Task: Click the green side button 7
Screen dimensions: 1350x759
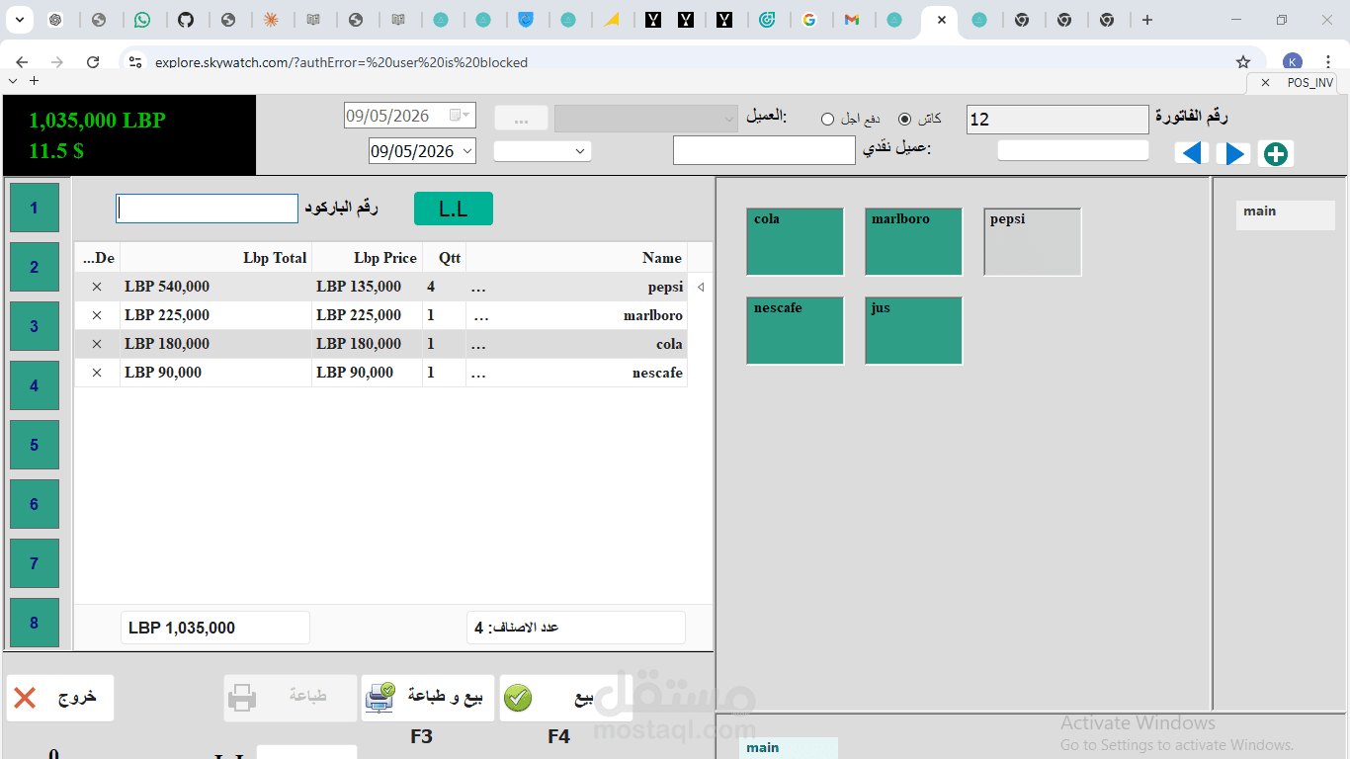Action: pos(35,563)
